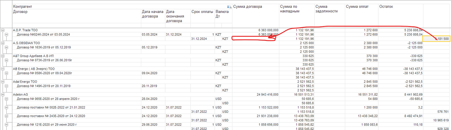Select Adal Energo ТОО row name
The width and height of the screenshot is (451, 130).
click(x=25, y=82)
